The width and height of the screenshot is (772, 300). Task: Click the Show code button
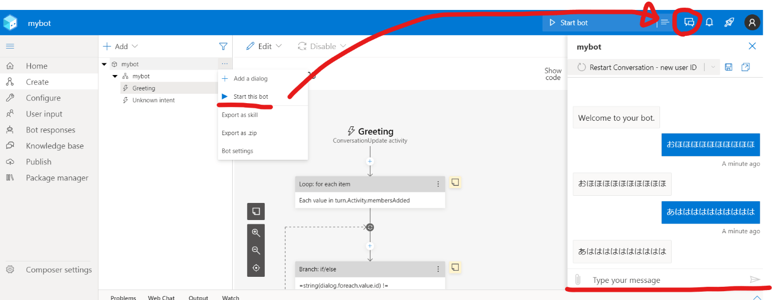click(x=553, y=74)
